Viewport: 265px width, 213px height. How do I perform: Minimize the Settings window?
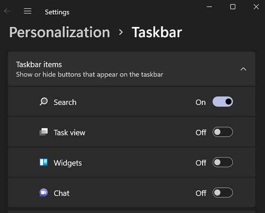(x=209, y=7)
